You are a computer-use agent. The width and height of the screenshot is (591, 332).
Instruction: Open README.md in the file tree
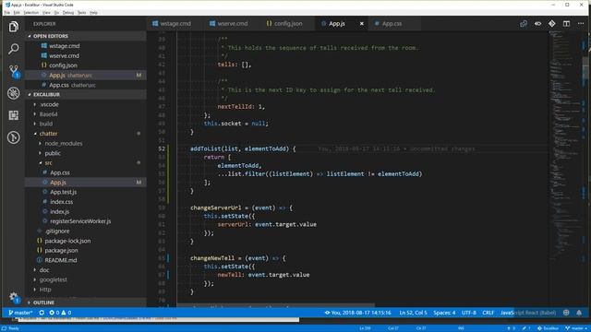(86, 260)
